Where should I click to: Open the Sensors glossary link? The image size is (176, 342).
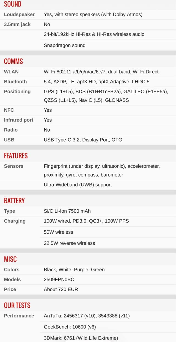(13, 166)
